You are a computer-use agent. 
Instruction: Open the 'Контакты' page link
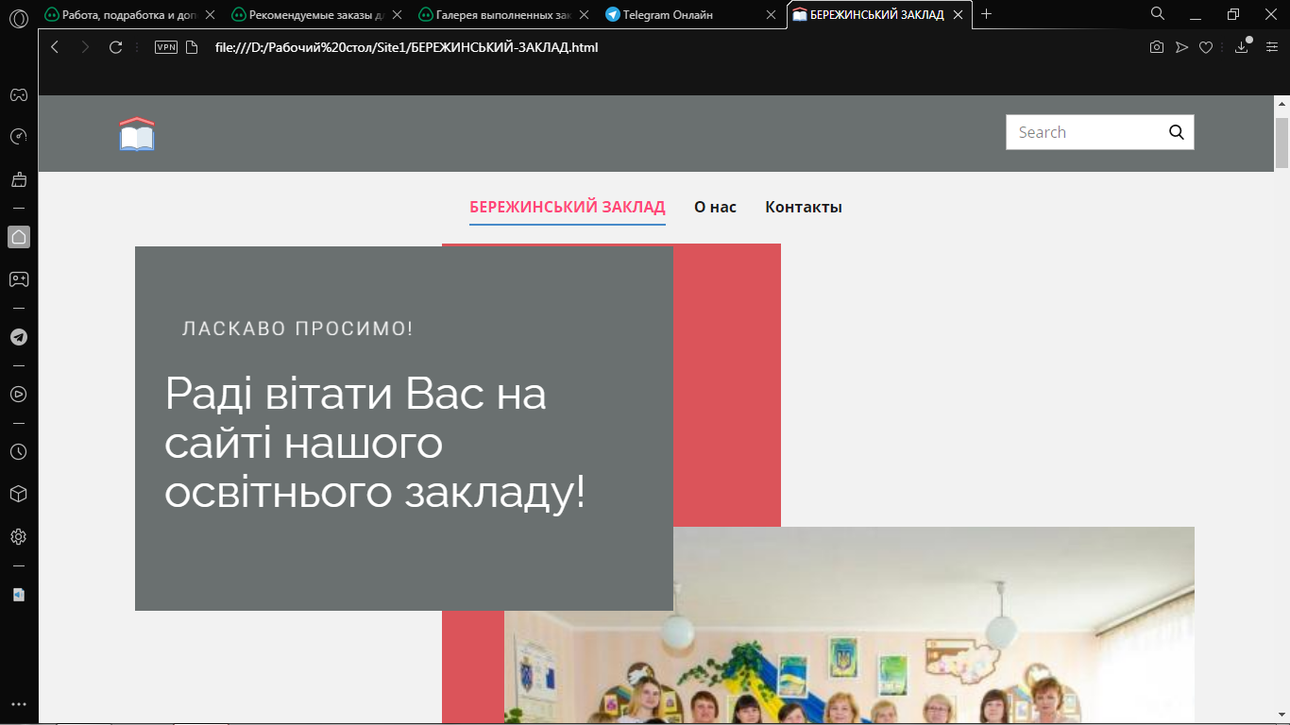[x=804, y=207]
